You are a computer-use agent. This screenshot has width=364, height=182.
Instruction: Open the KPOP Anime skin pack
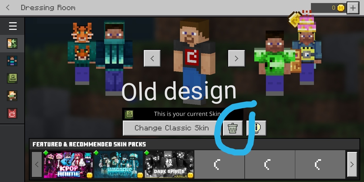point(68,164)
